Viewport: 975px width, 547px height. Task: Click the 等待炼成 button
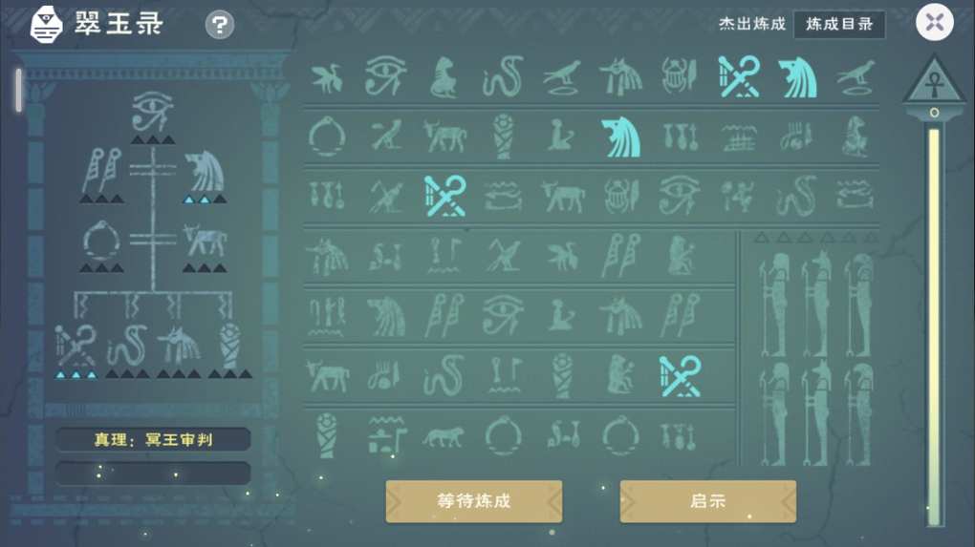[474, 501]
